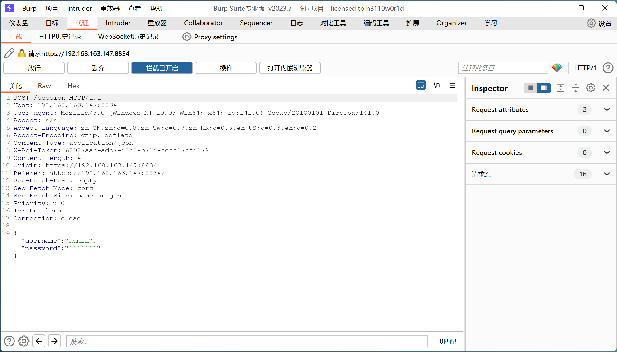
Task: Open the 学习 learn tab
Action: coord(491,23)
